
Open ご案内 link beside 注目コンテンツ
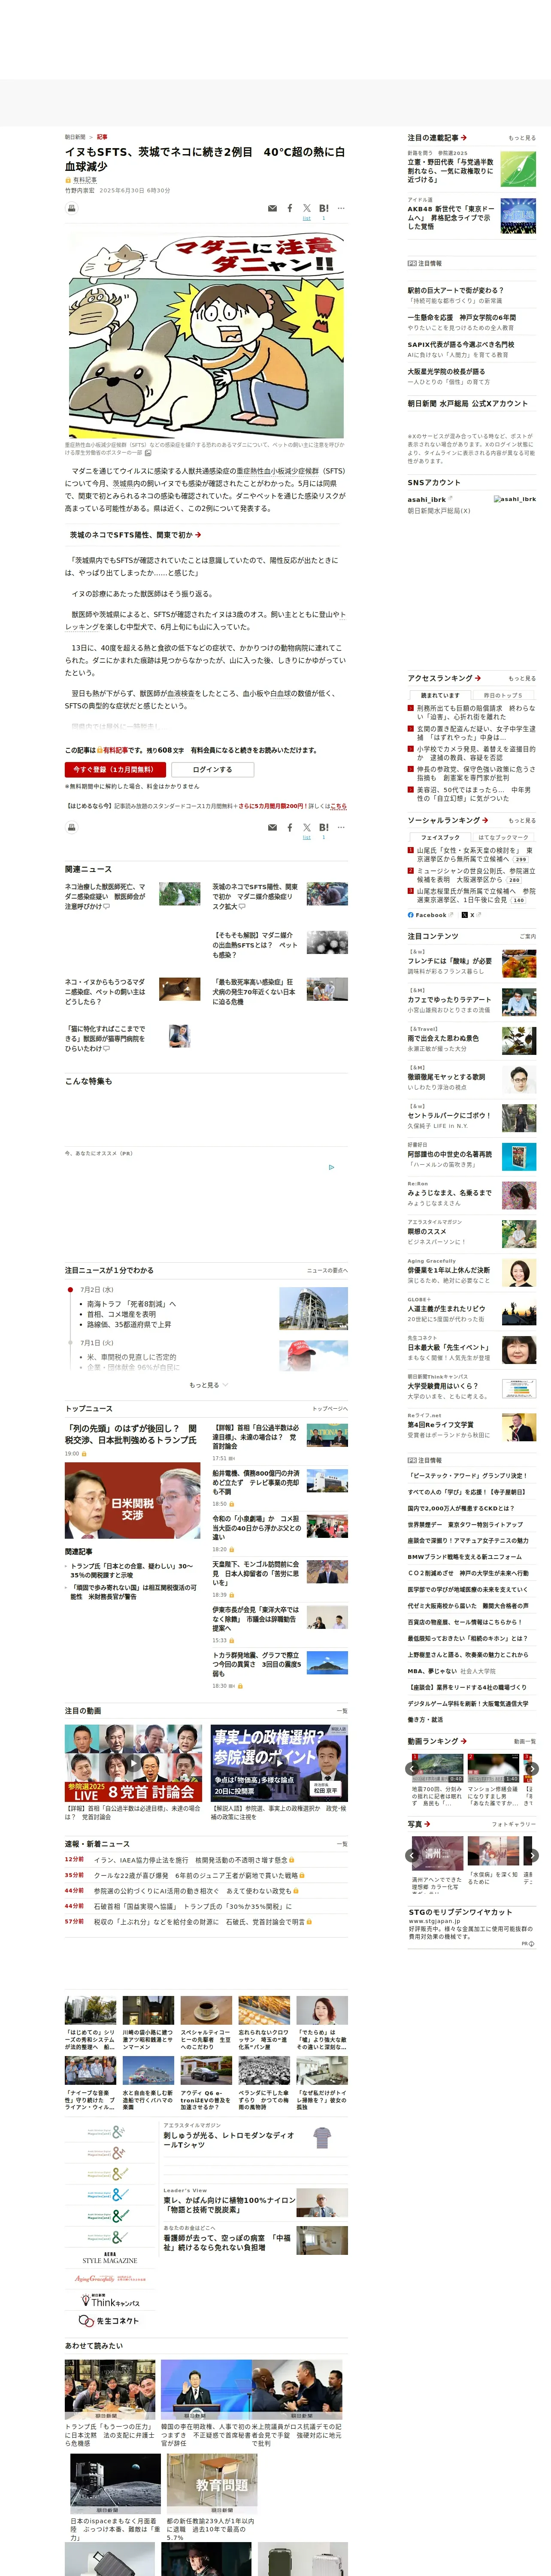point(527,937)
